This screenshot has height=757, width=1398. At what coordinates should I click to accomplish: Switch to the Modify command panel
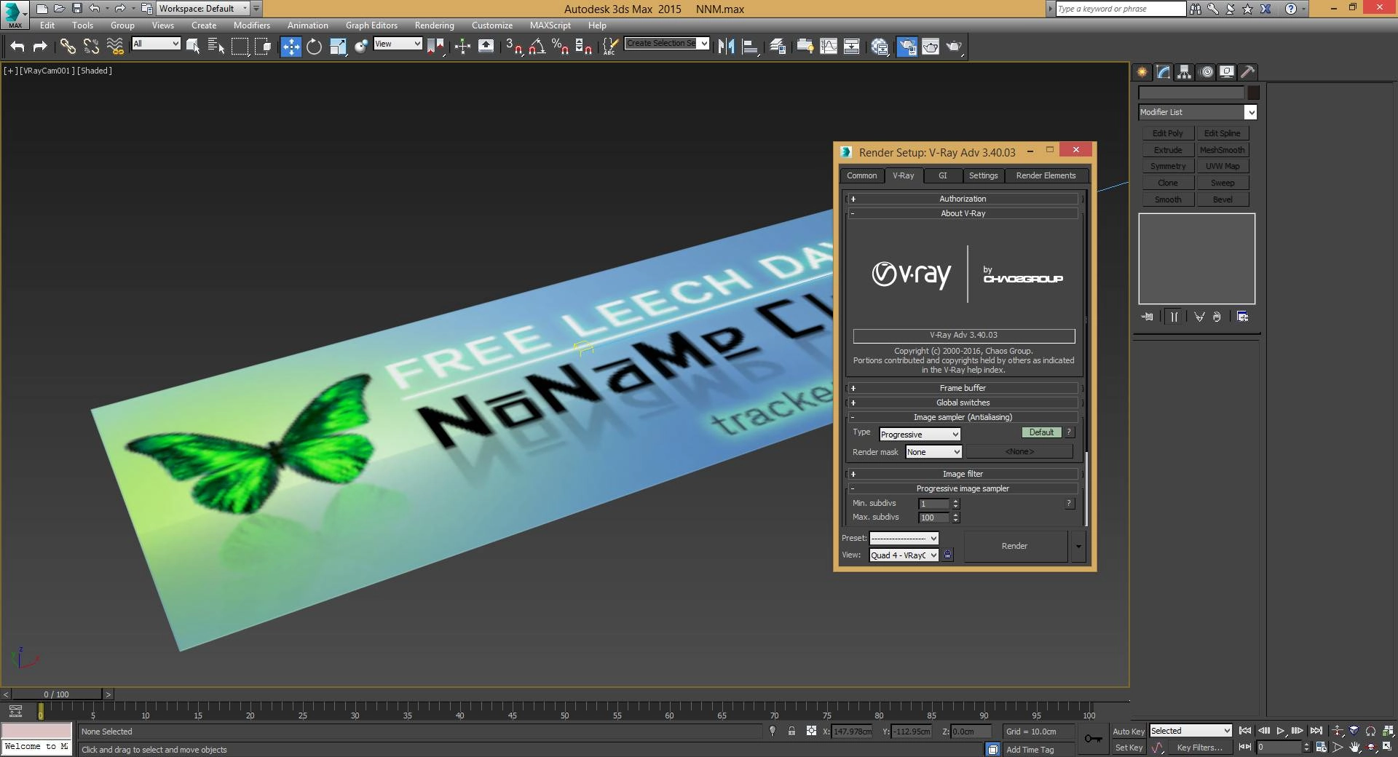(1163, 71)
